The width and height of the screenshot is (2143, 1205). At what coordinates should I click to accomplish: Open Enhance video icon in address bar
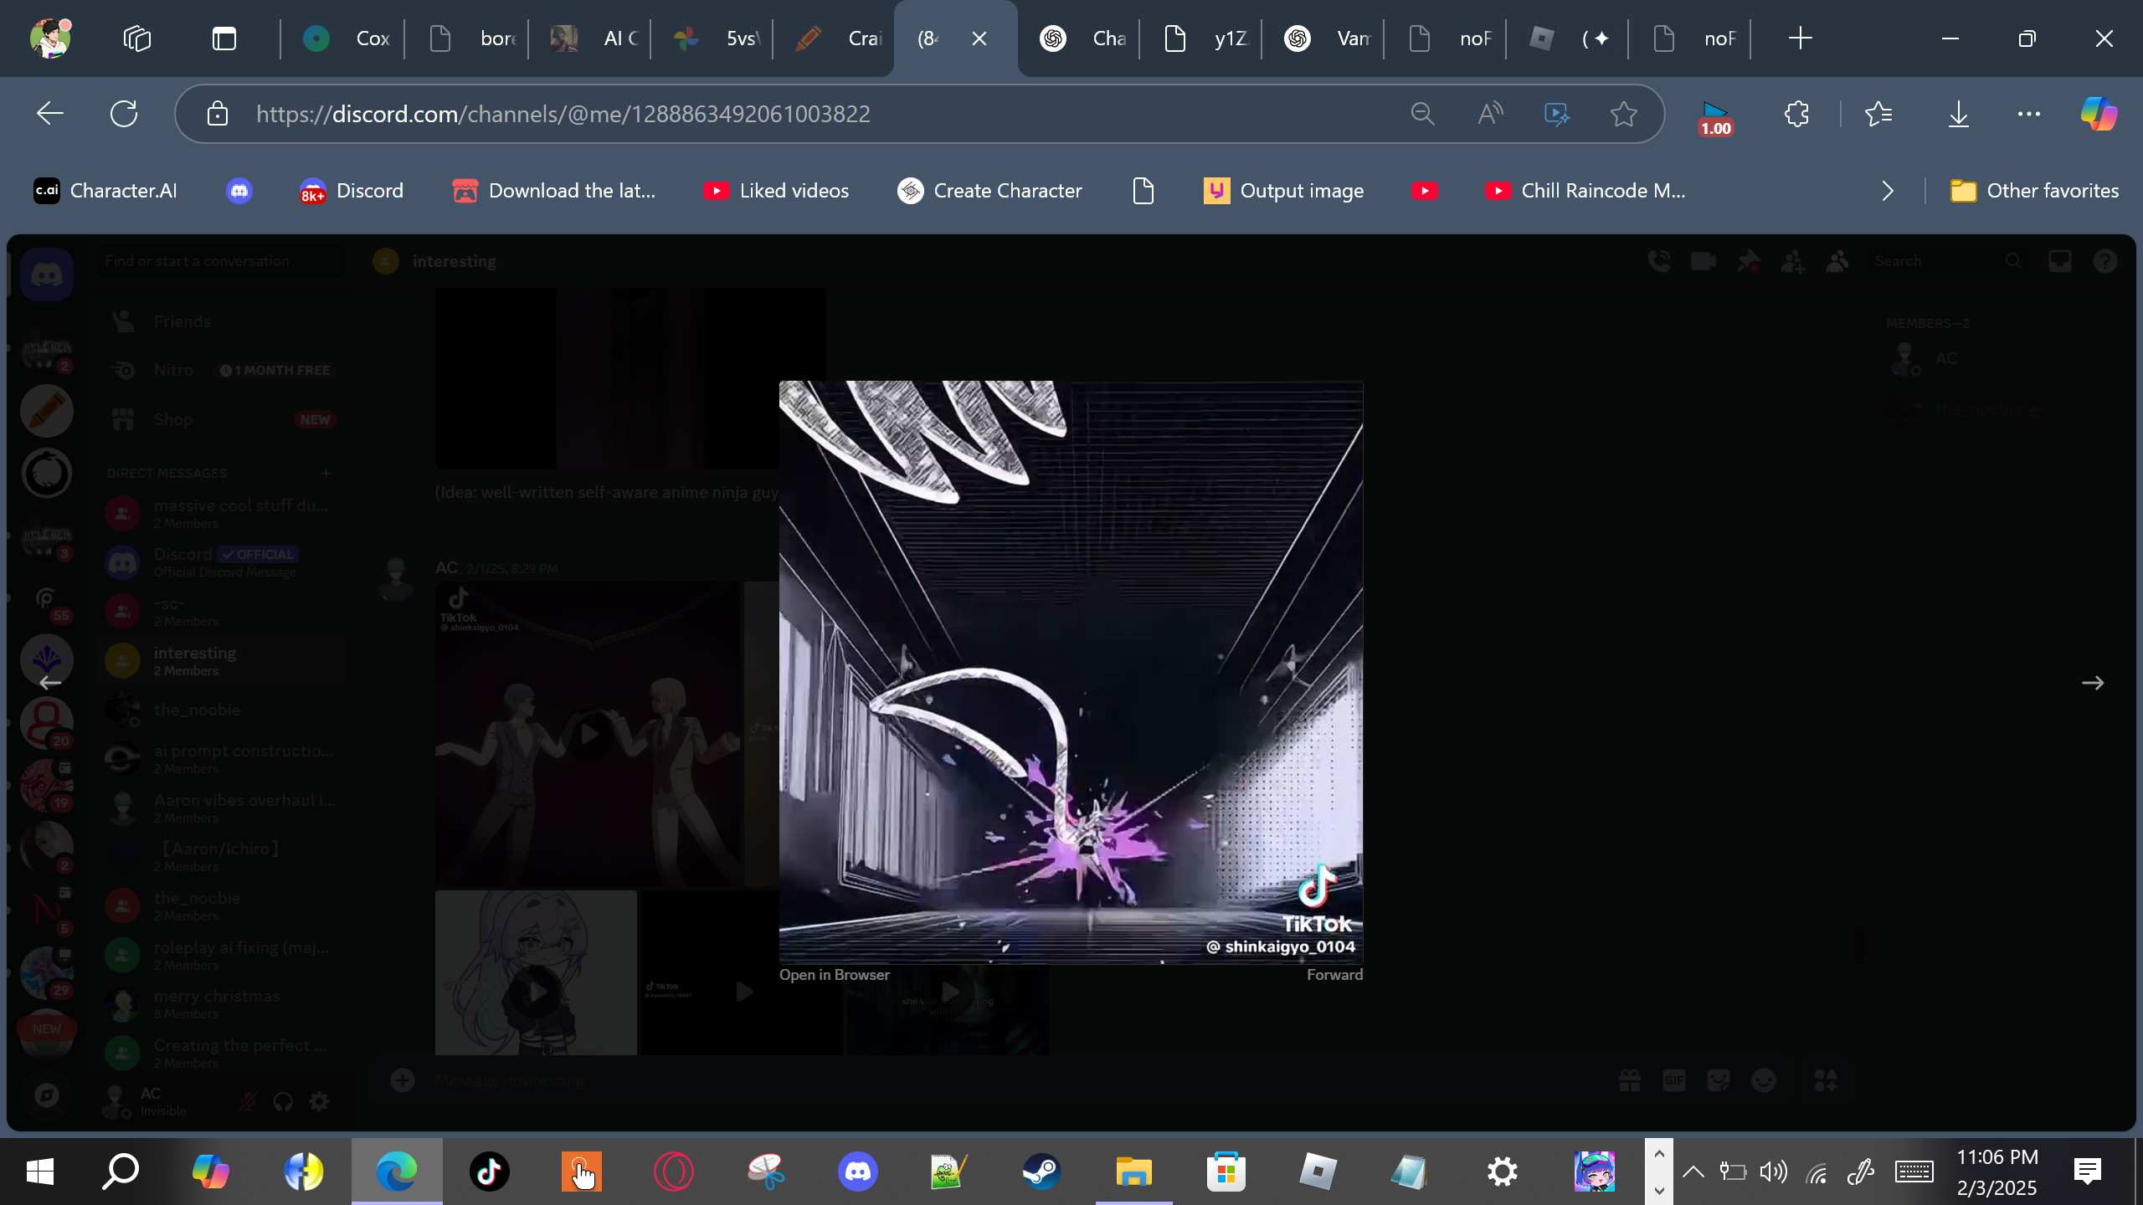pos(1557,114)
